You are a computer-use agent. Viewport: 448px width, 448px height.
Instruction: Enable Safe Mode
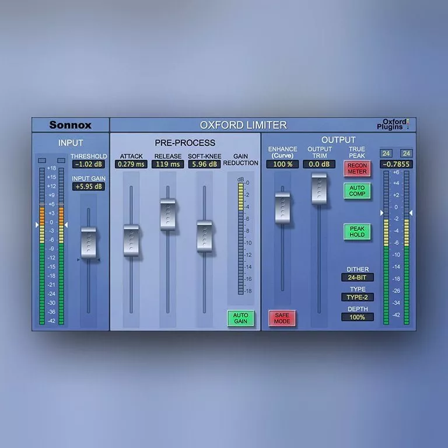(282, 318)
